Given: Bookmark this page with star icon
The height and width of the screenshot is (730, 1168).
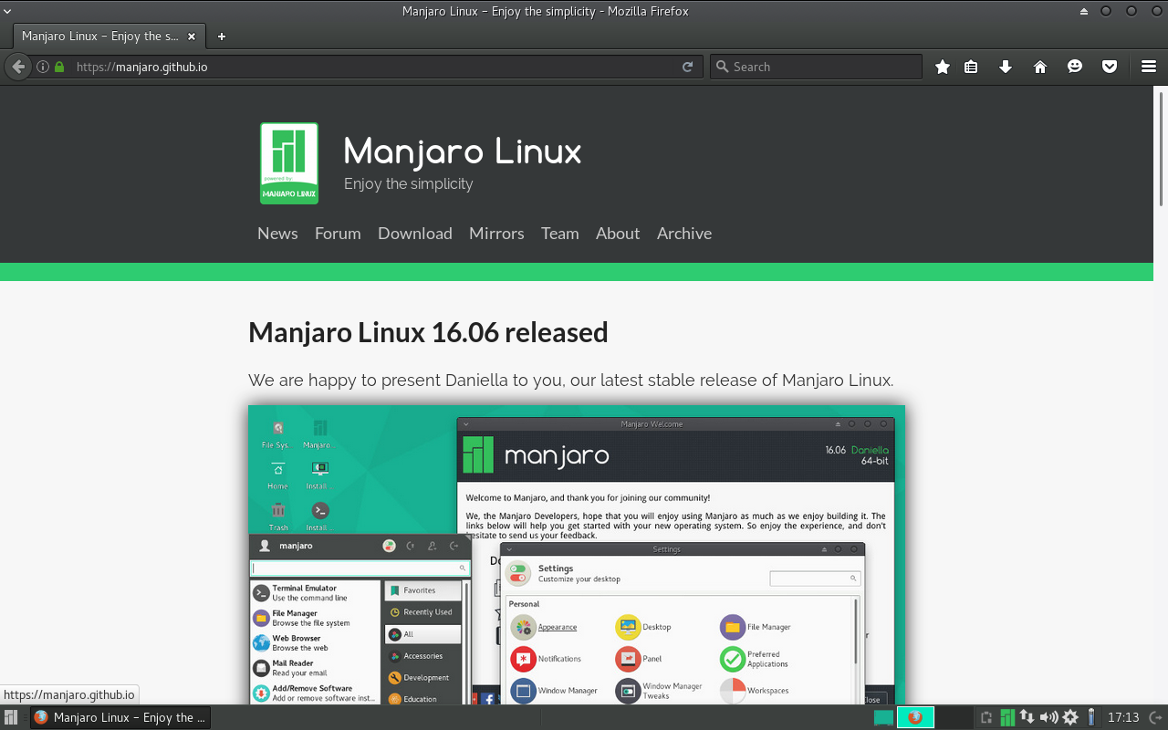Looking at the screenshot, I should click(943, 67).
